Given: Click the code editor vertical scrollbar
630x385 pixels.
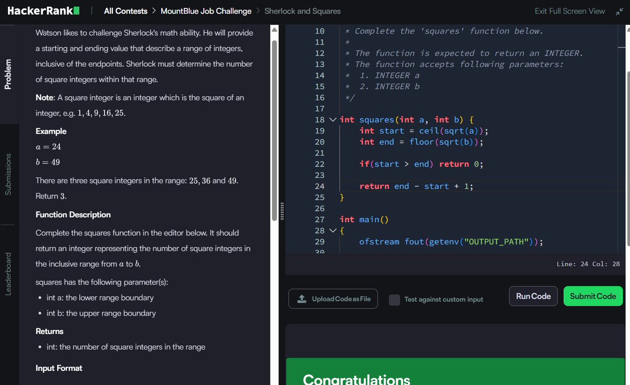Looking at the screenshot, I should pyautogui.click(x=628, y=159).
